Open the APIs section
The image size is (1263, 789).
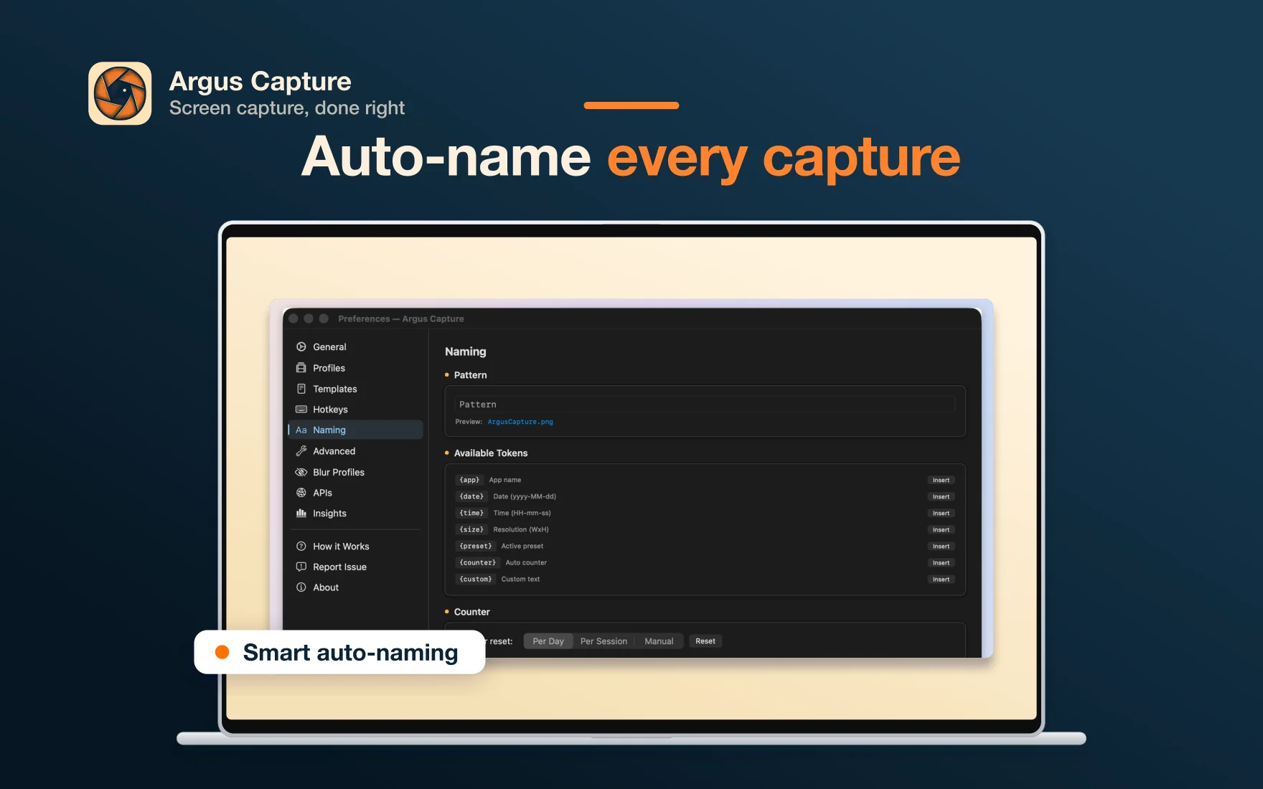pos(322,493)
